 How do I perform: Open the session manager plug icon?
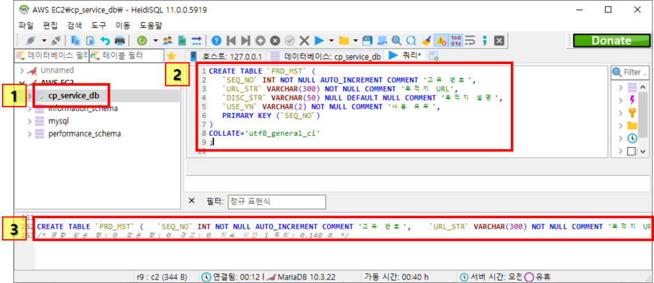31,40
